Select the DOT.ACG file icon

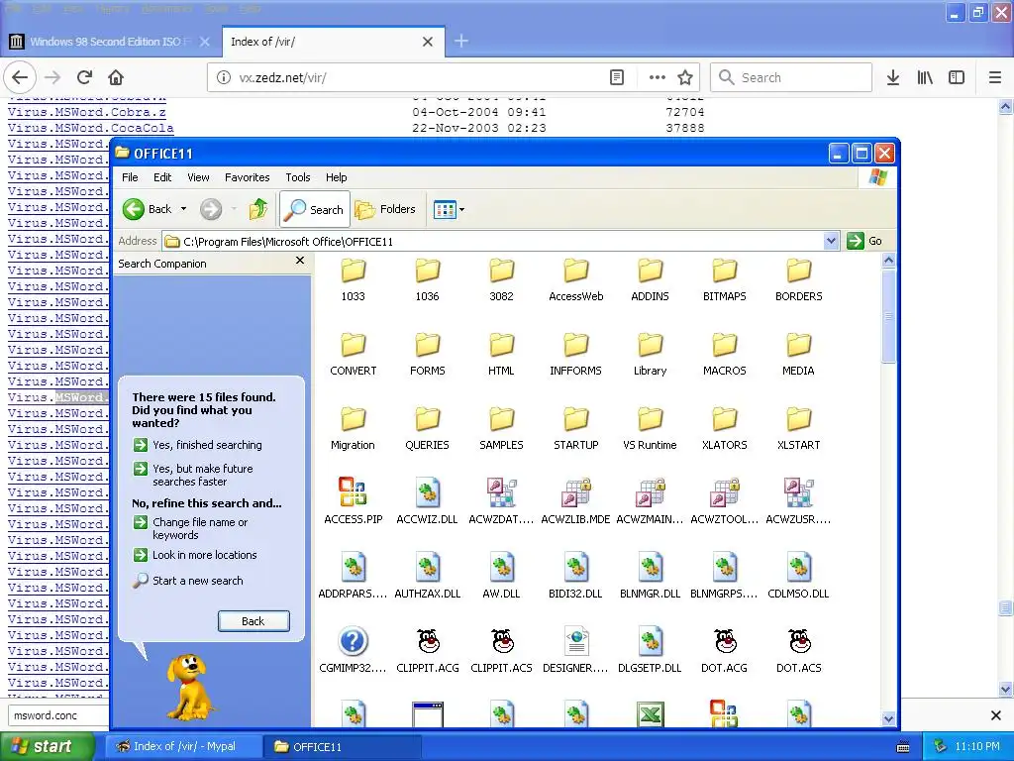click(x=724, y=641)
